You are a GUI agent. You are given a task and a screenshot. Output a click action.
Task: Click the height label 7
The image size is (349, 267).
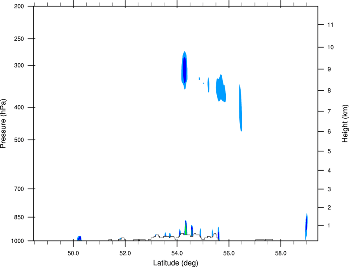(329, 111)
